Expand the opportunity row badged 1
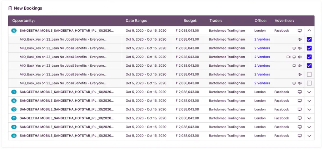Image resolution: width=323 pixels, height=149 pixels. [x=309, y=92]
